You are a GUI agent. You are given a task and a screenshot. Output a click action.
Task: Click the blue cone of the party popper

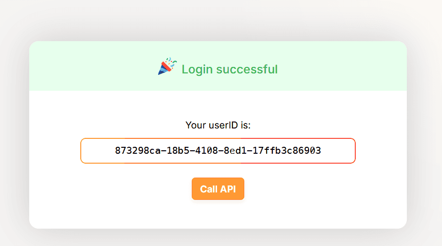tap(163, 70)
